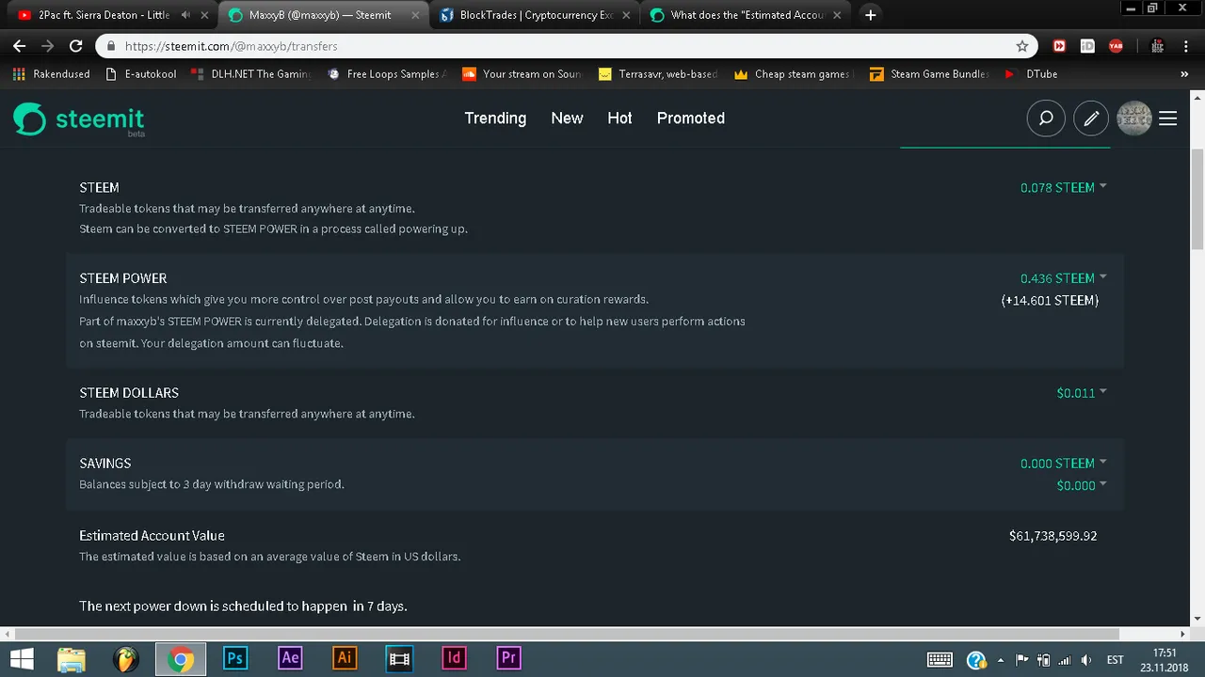Open the film-strip video app in taskbar
This screenshot has width=1205, height=677.
point(399,658)
